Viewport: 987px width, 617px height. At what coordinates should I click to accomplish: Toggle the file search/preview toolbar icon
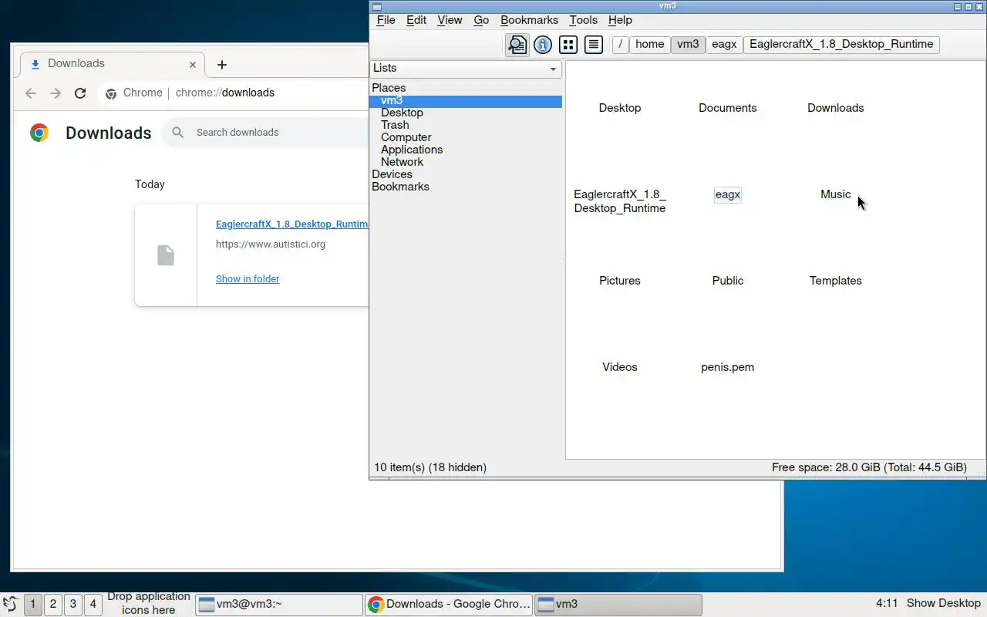[x=517, y=45]
